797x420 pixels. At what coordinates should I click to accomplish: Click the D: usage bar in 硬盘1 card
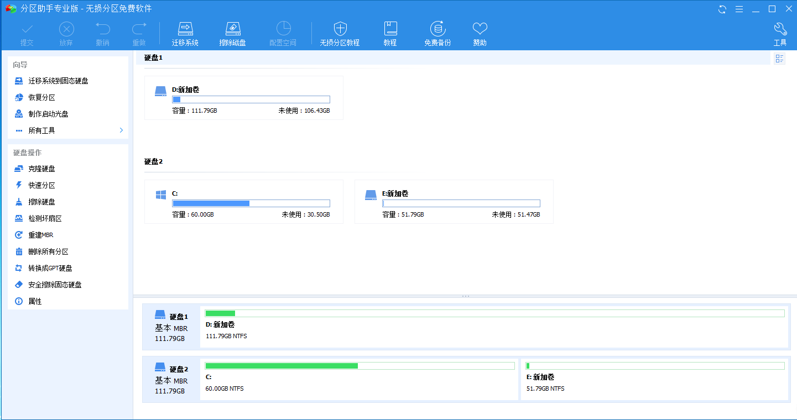pyautogui.click(x=251, y=99)
